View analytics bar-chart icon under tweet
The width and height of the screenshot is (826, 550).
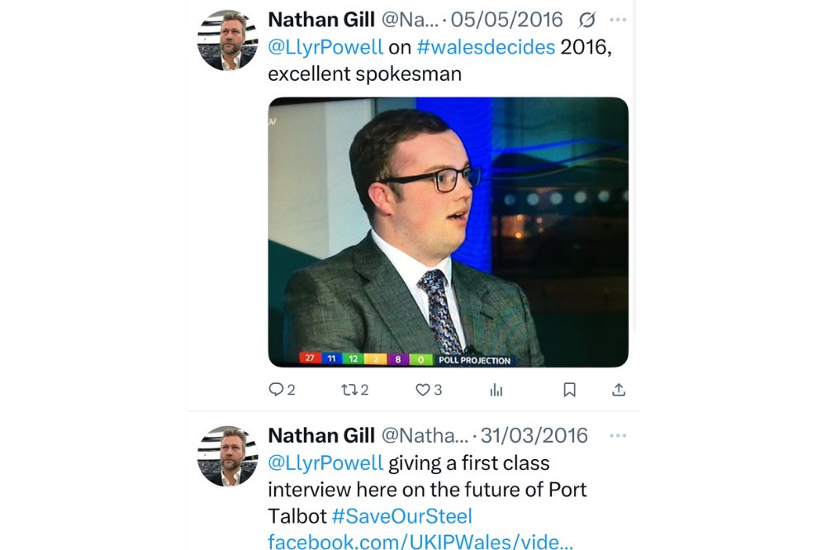pyautogui.click(x=496, y=390)
